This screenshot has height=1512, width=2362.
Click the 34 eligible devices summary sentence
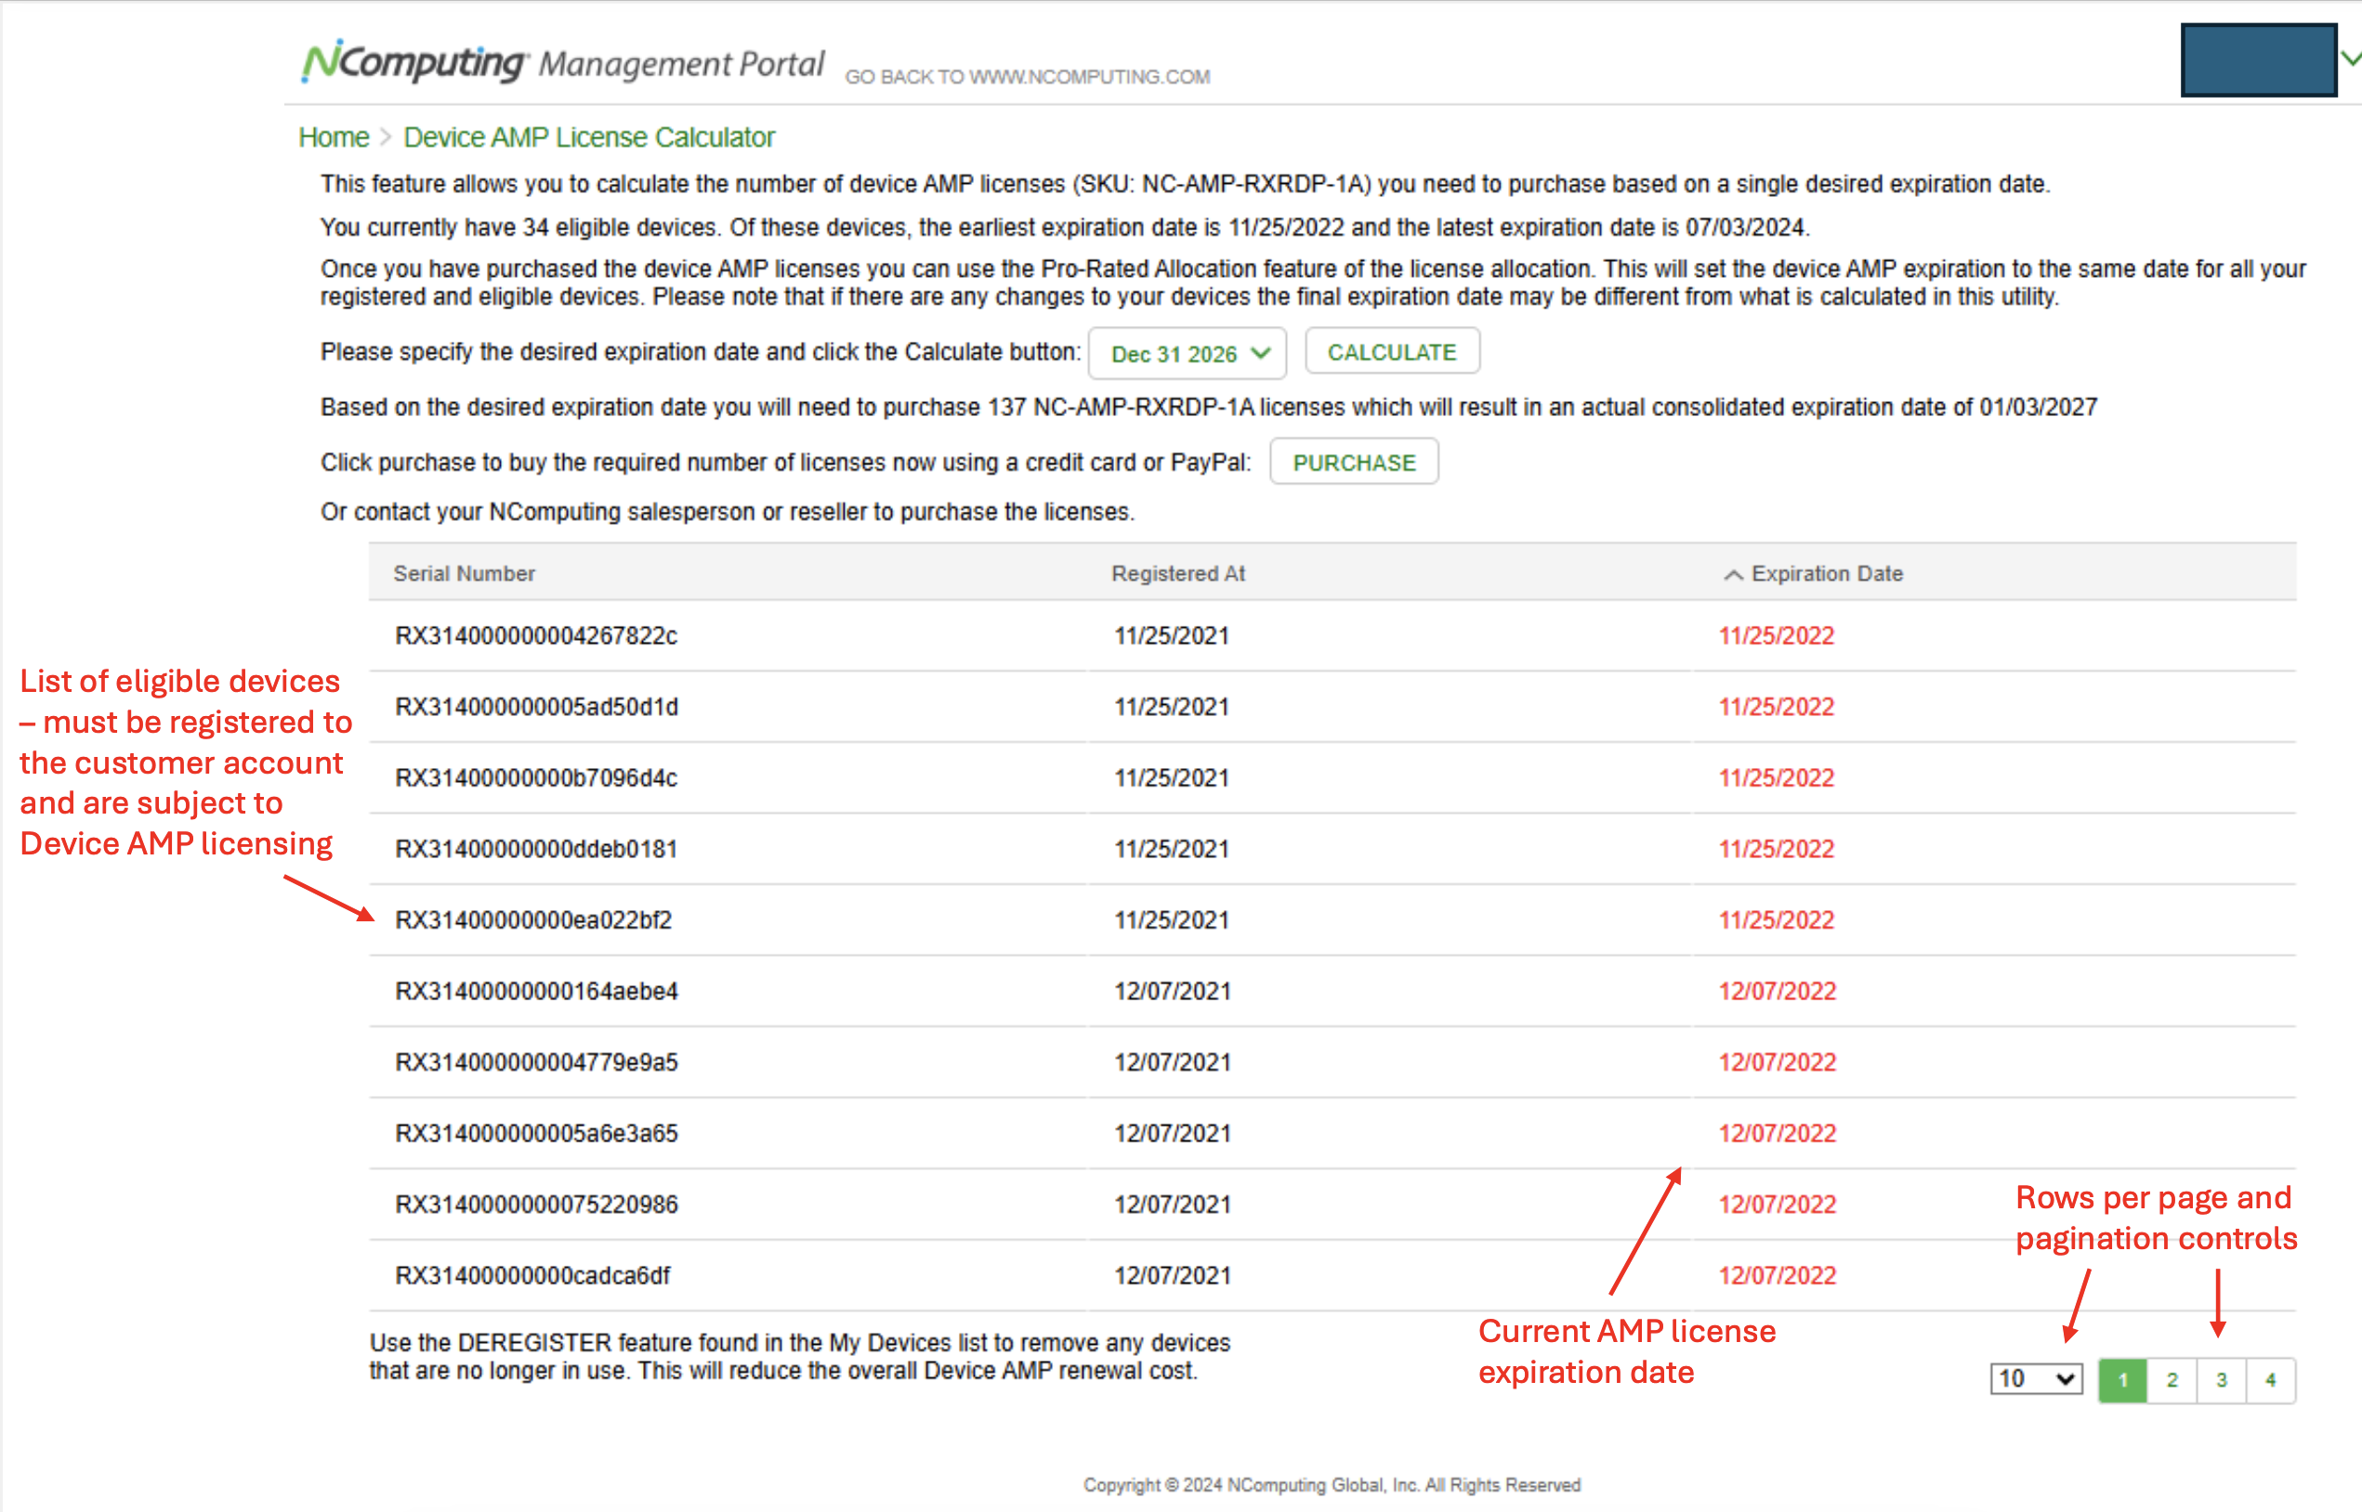1065,228
